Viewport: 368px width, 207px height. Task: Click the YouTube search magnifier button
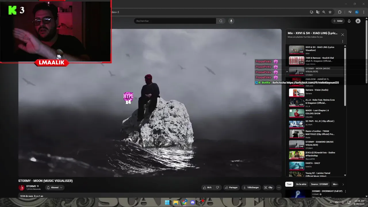coord(221,21)
